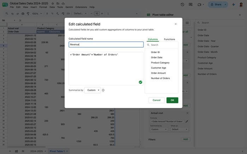Open the File menu
Viewport: 247px width, 154px height.
12,7
